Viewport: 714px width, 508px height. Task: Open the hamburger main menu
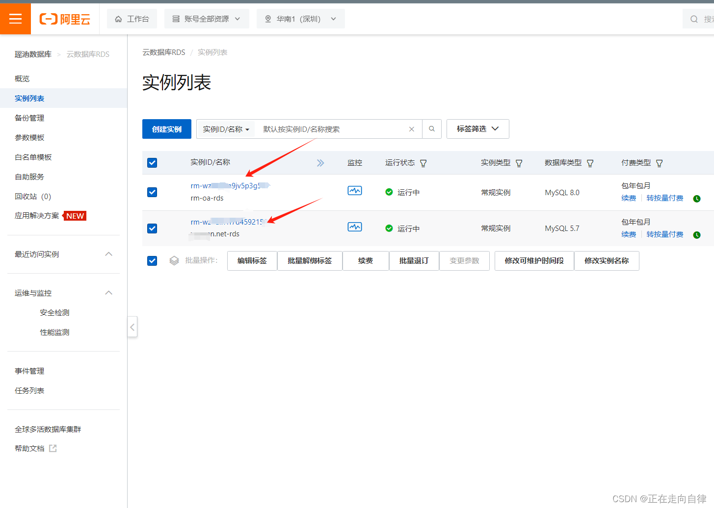point(15,19)
